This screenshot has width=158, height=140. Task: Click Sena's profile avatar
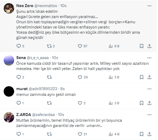(9, 60)
